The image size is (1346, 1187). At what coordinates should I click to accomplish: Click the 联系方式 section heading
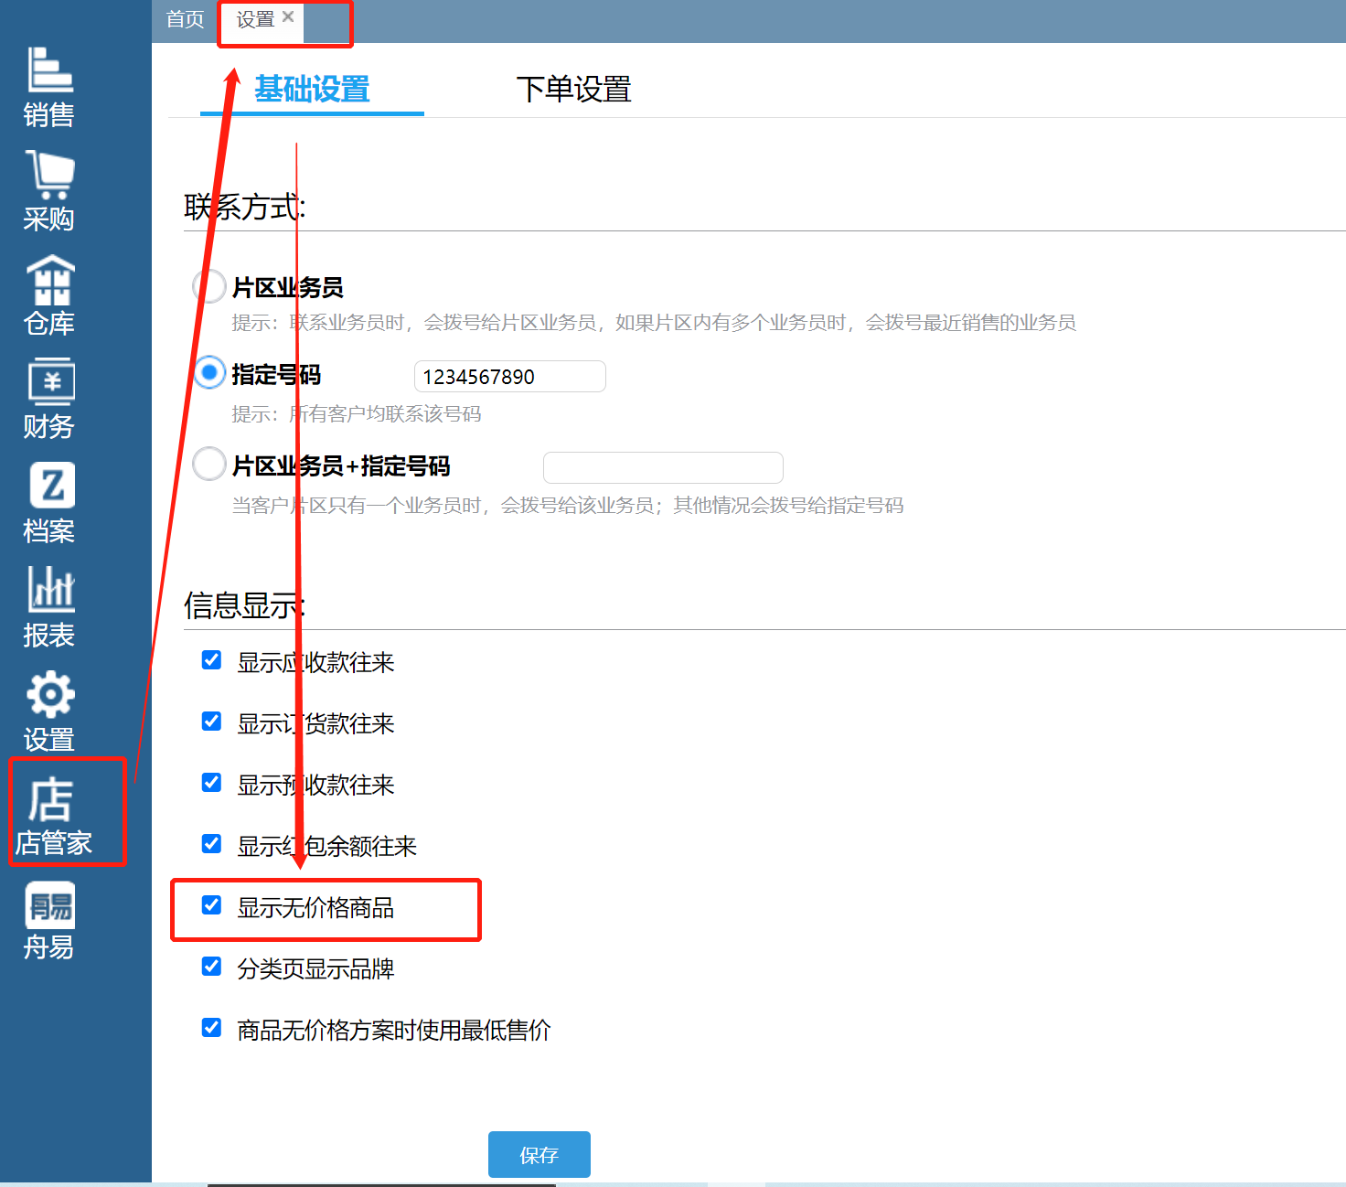[x=245, y=207]
